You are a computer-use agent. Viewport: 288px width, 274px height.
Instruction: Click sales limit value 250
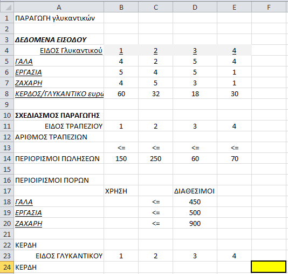tap(155, 158)
